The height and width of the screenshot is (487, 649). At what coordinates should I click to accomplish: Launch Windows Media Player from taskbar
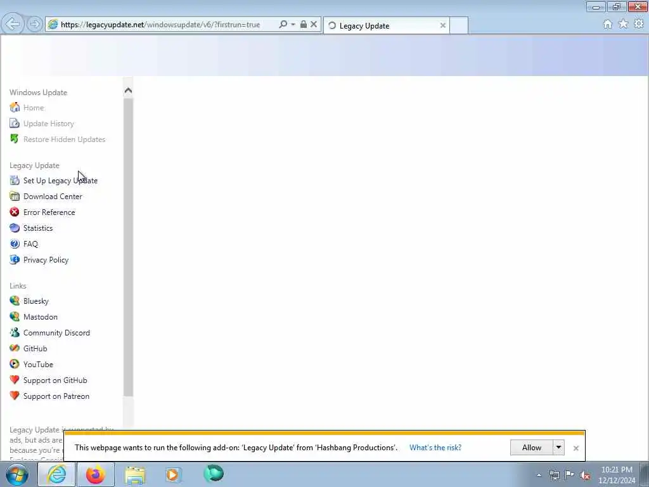click(x=173, y=474)
